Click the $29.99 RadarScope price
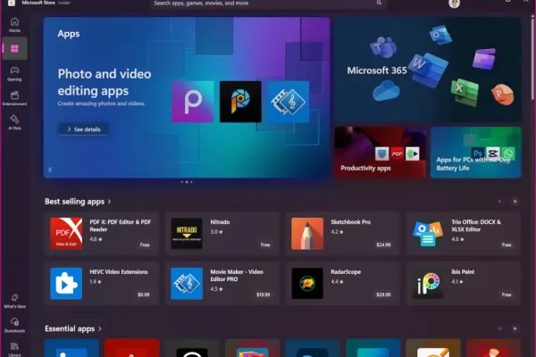 point(383,295)
